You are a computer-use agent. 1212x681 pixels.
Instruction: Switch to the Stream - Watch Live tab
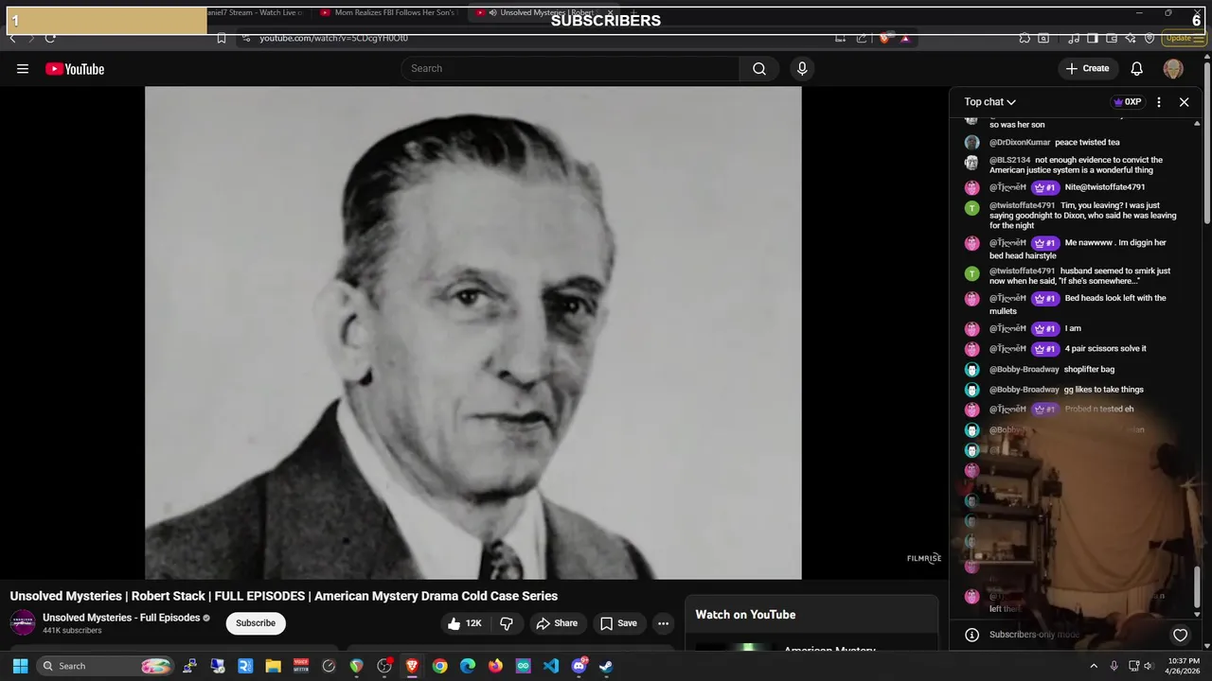(x=254, y=12)
